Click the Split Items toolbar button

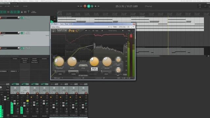(x=25, y=12)
